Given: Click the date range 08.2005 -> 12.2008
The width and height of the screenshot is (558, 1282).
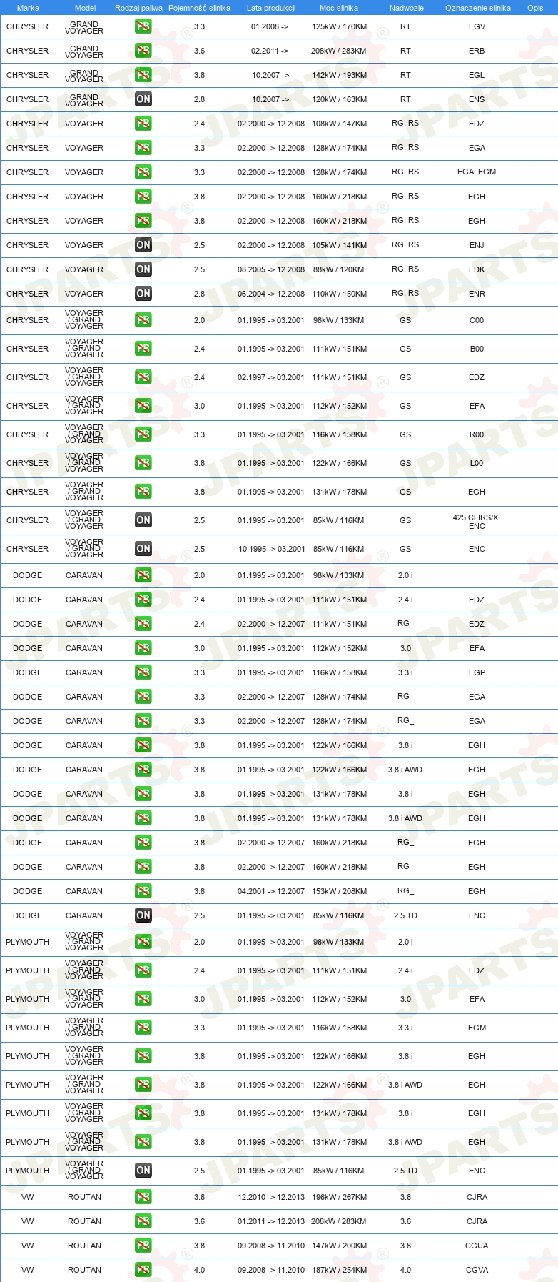Looking at the screenshot, I should pyautogui.click(x=271, y=269).
